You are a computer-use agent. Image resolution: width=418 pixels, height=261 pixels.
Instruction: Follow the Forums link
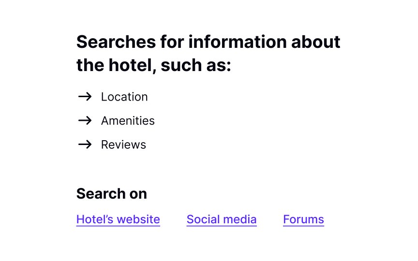[x=303, y=219]
